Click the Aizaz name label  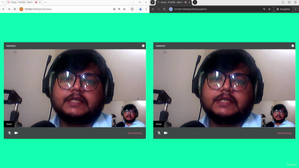159,124
